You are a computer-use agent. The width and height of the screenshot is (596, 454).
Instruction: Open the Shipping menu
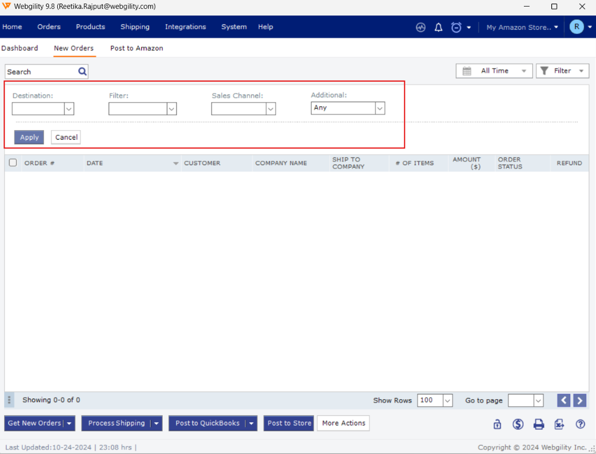tap(135, 27)
